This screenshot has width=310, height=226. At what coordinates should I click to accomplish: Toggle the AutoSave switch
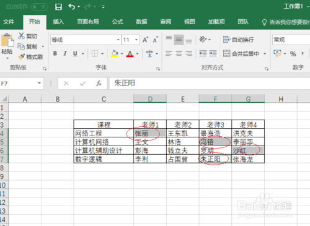click(39, 7)
